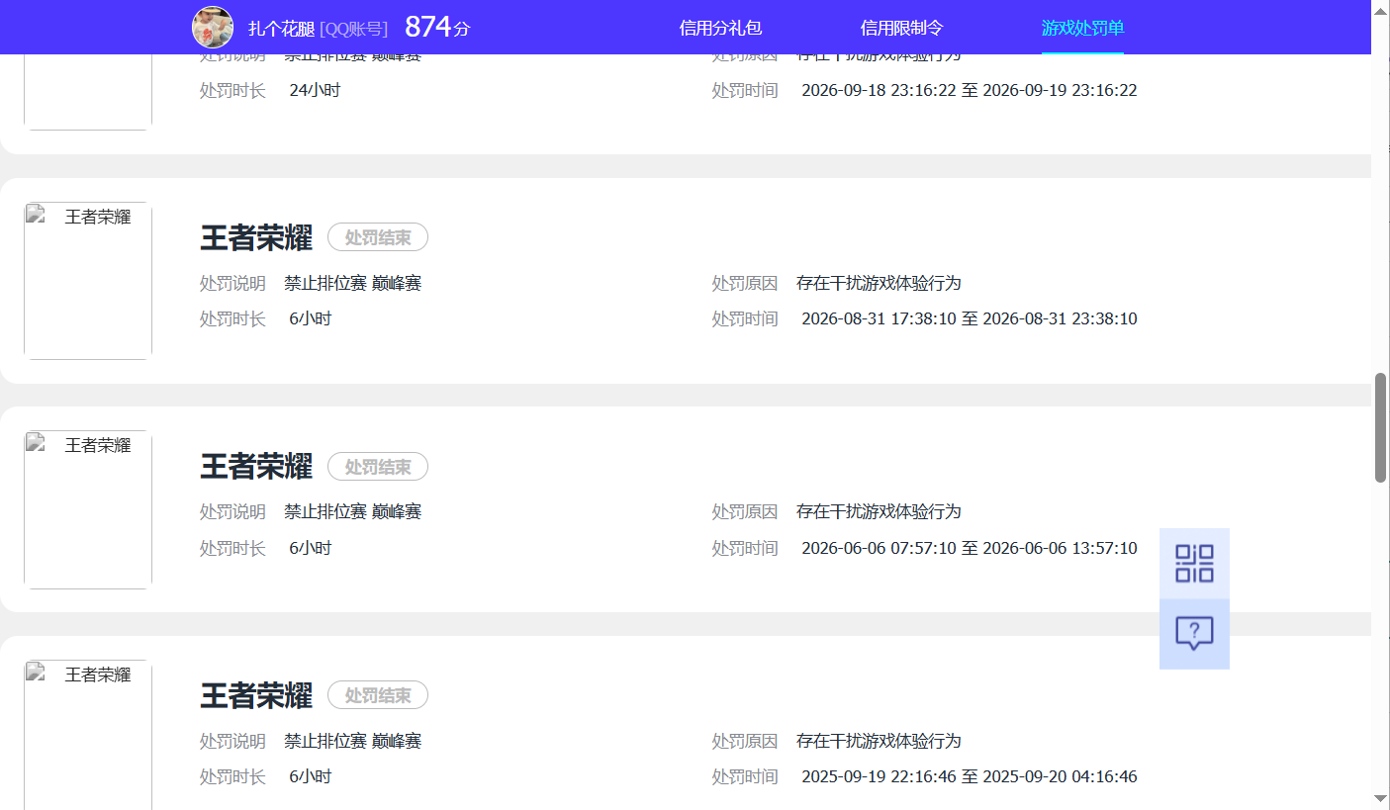Click game thumbnail of 2025-09-19 penalty
Image resolution: width=1390 pixels, height=810 pixels.
(88, 735)
